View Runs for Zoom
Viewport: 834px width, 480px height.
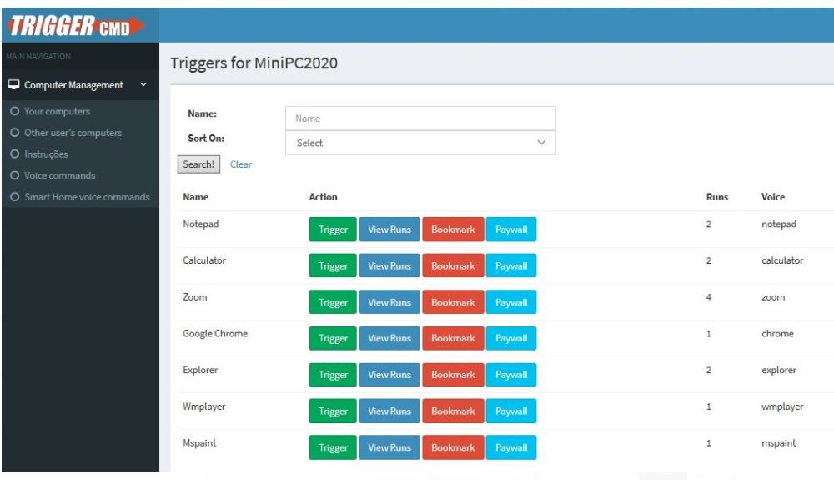pyautogui.click(x=389, y=302)
